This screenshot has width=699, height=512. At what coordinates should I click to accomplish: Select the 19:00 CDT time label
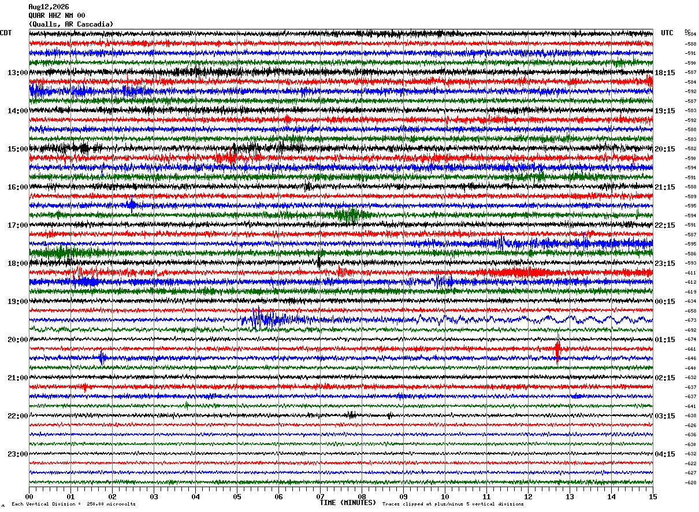tap(18, 302)
